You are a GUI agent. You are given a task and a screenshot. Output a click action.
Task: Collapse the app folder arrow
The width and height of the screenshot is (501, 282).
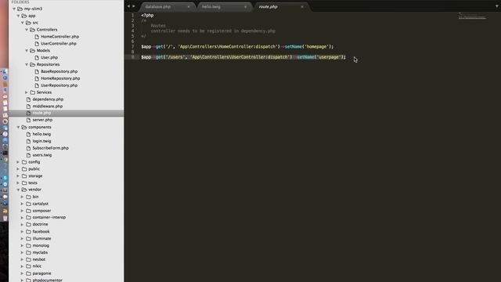point(18,16)
